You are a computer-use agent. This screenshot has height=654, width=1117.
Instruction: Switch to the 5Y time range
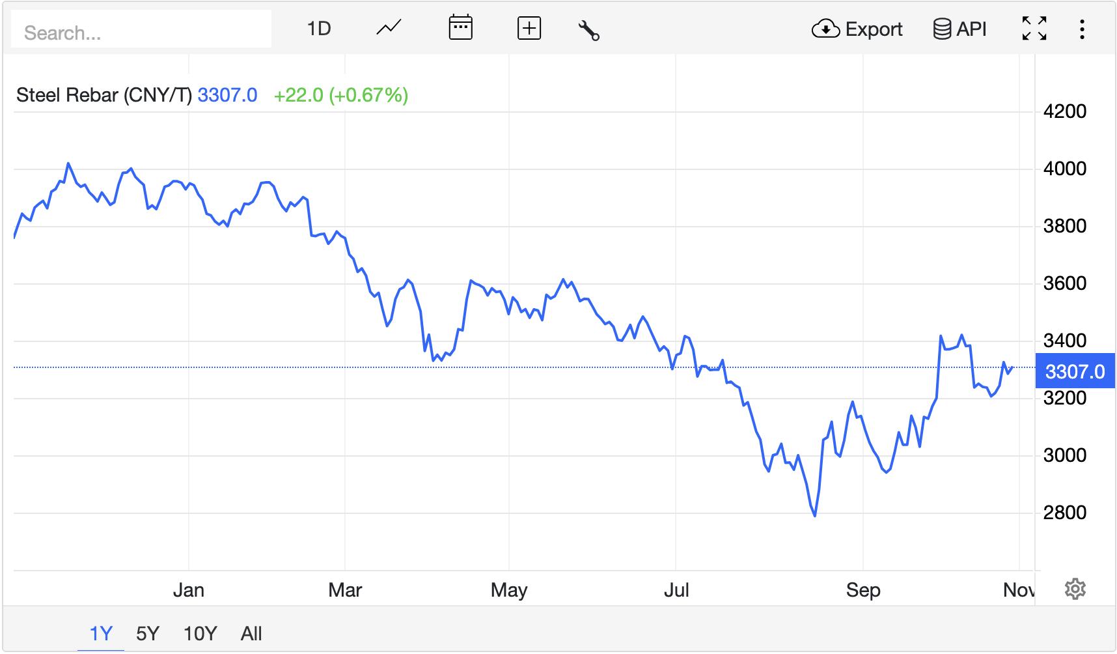click(x=148, y=633)
